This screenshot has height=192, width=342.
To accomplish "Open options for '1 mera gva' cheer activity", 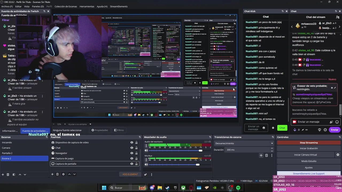I will (42, 96).
